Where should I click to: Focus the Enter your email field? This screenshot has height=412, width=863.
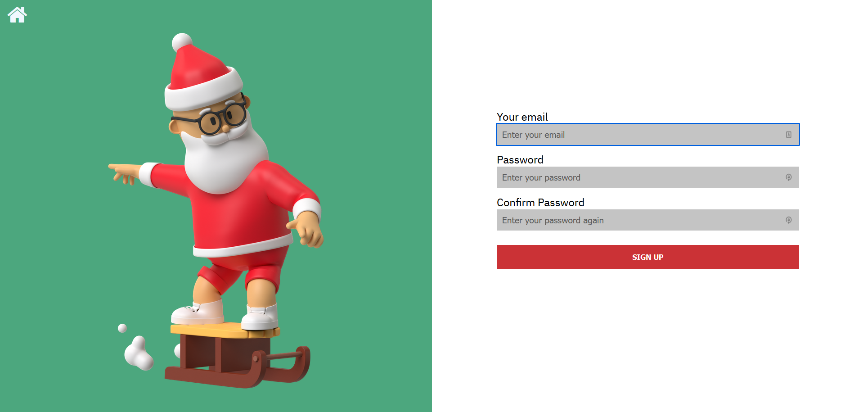point(647,135)
